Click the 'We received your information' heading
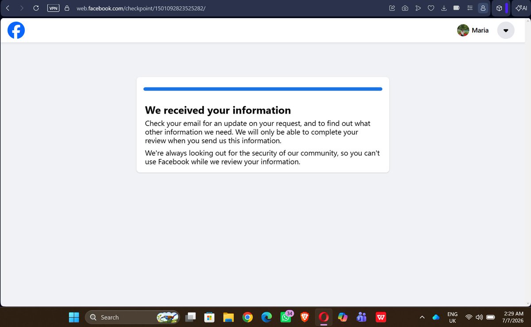 pos(218,110)
